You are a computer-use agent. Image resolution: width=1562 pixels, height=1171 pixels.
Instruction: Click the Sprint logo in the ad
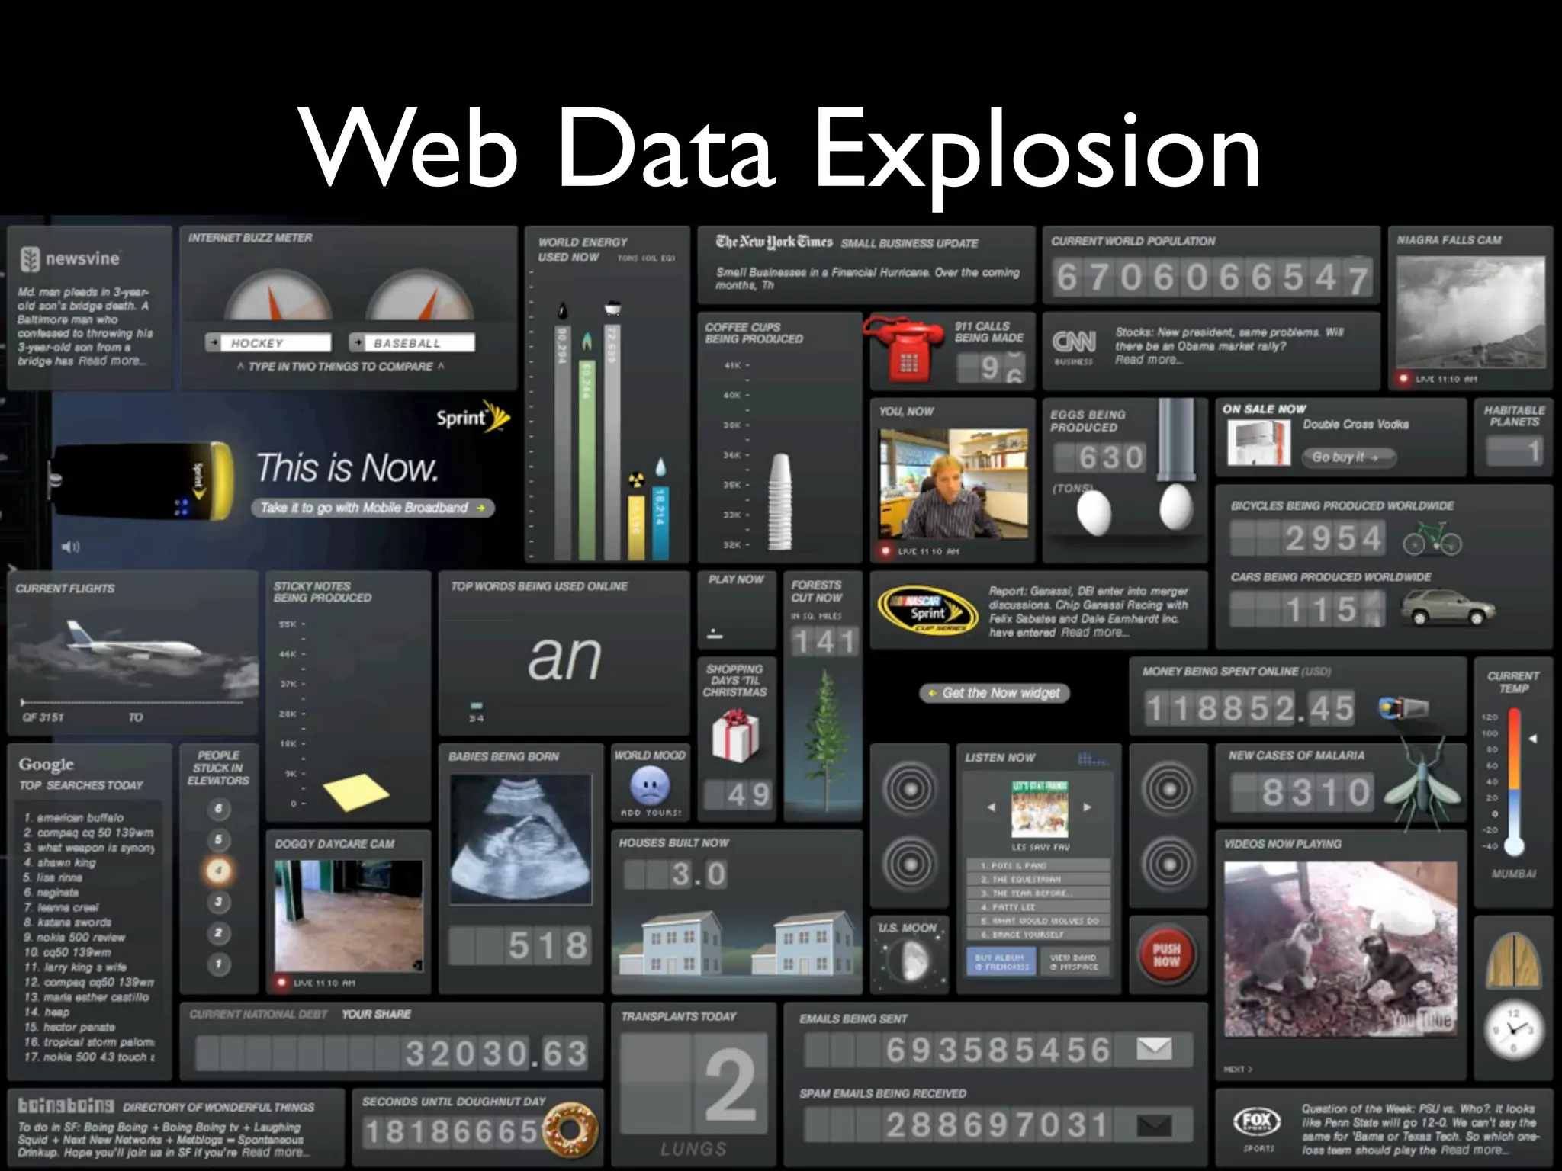[x=473, y=417]
